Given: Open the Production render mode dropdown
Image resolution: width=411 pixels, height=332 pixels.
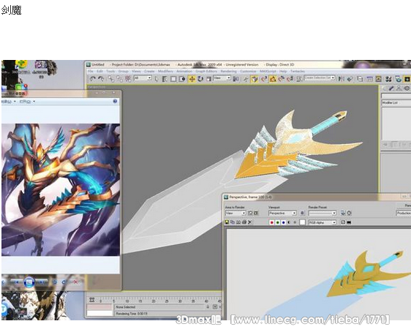Looking at the screenshot, I should 404,214.
